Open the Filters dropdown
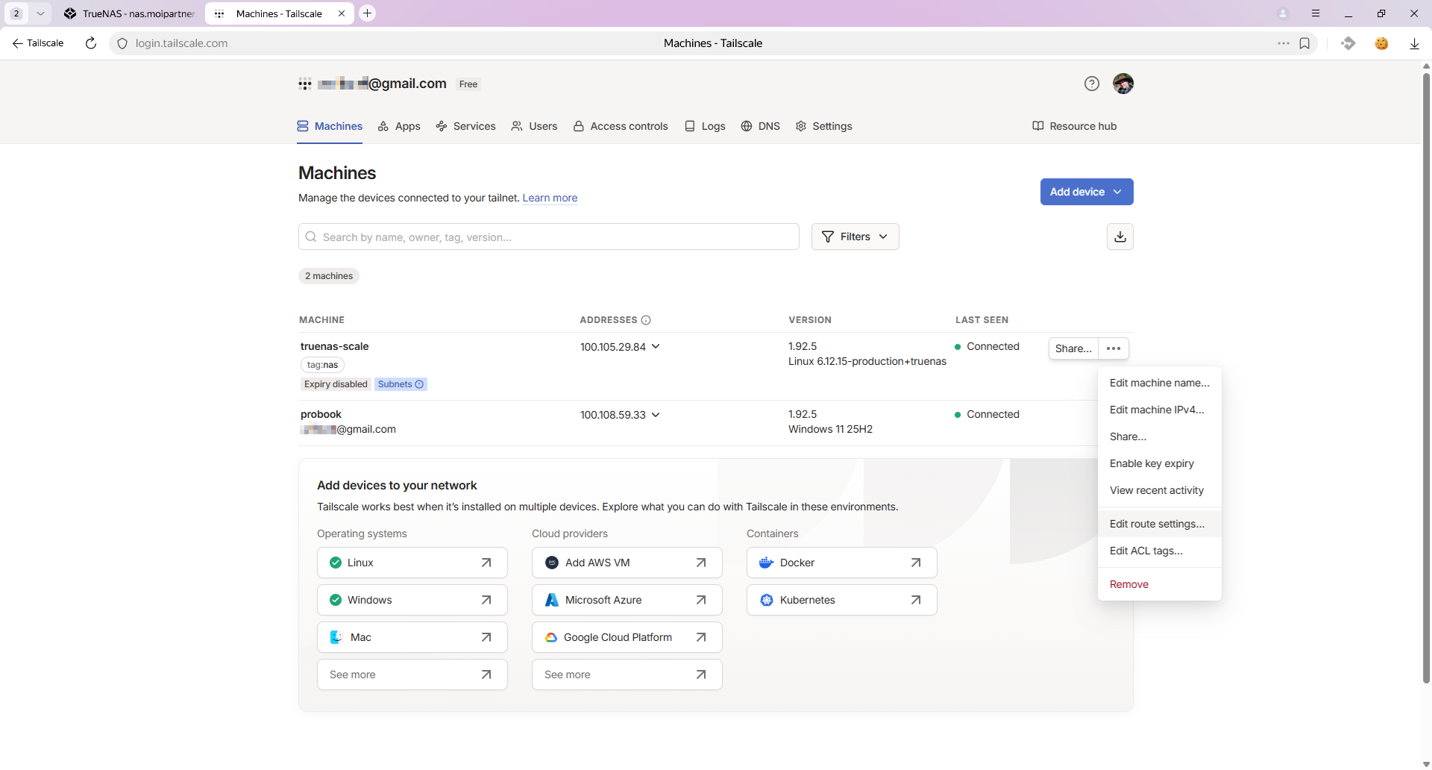This screenshot has height=770, width=1432. [855, 237]
